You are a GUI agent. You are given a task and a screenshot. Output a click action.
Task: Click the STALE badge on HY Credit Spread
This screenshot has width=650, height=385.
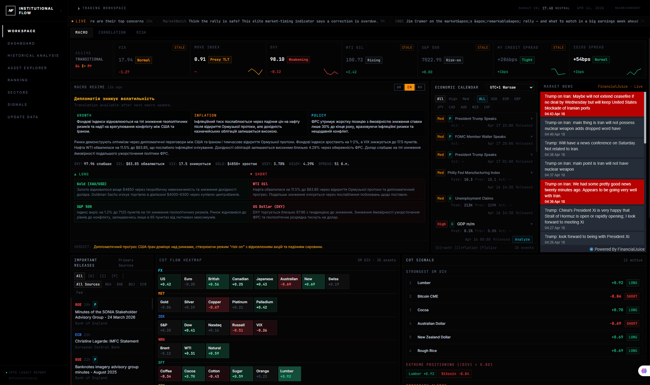tap(559, 47)
